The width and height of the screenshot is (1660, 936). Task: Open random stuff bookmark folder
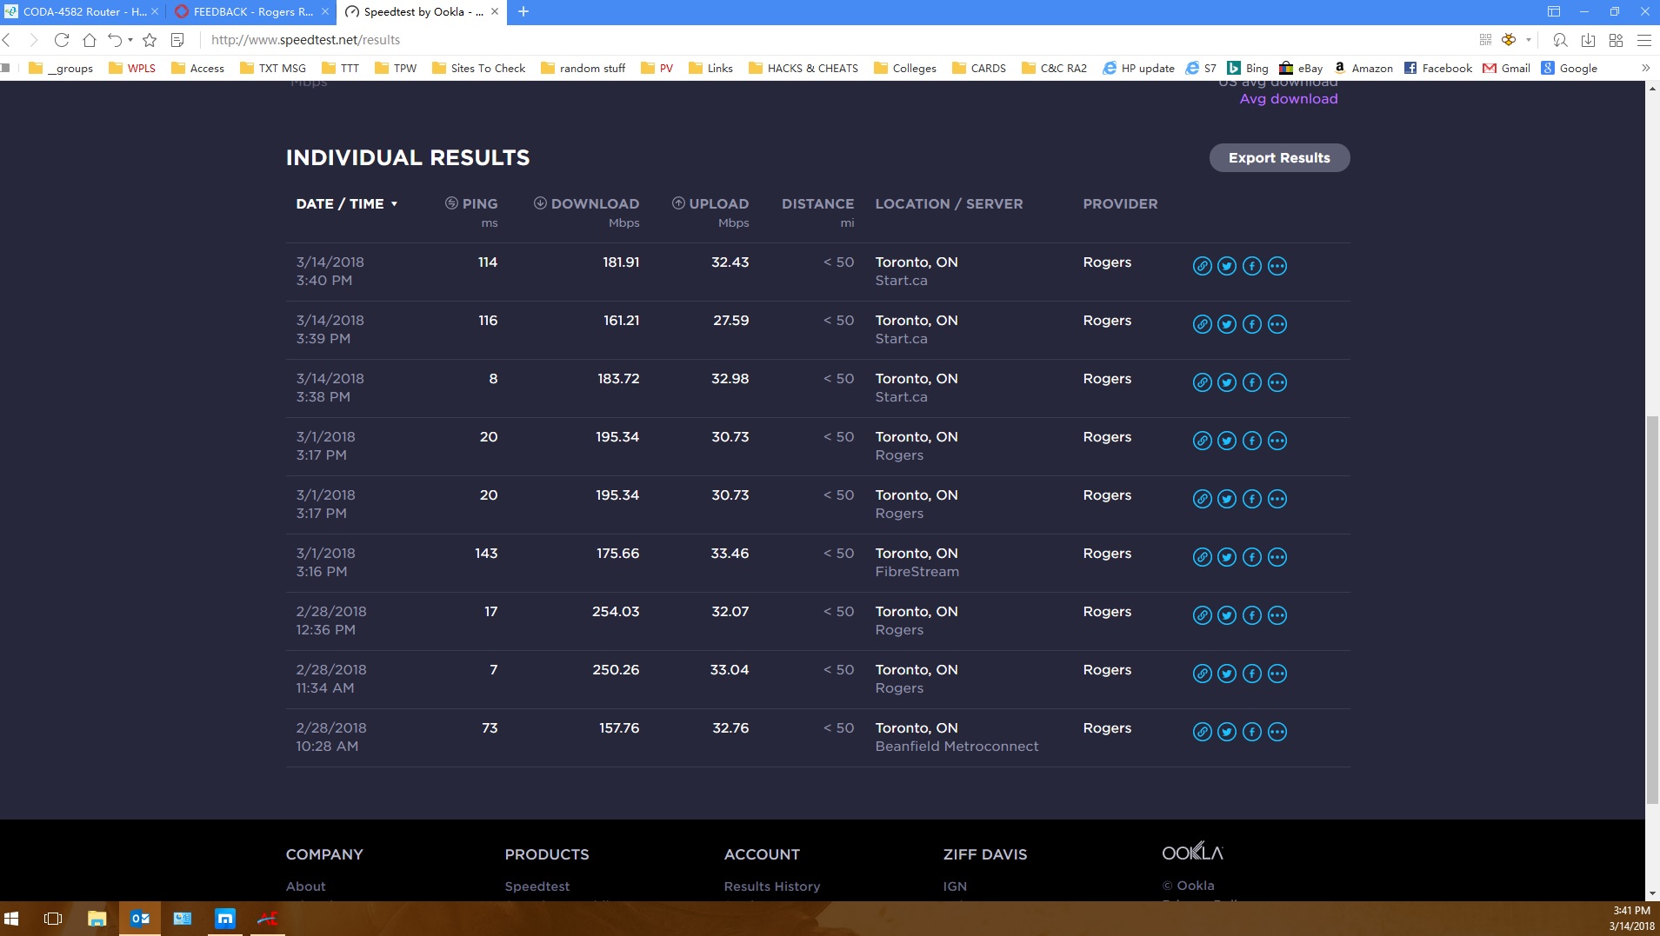583,68
